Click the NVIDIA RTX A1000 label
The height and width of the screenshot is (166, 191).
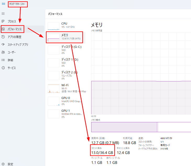tap(72, 114)
